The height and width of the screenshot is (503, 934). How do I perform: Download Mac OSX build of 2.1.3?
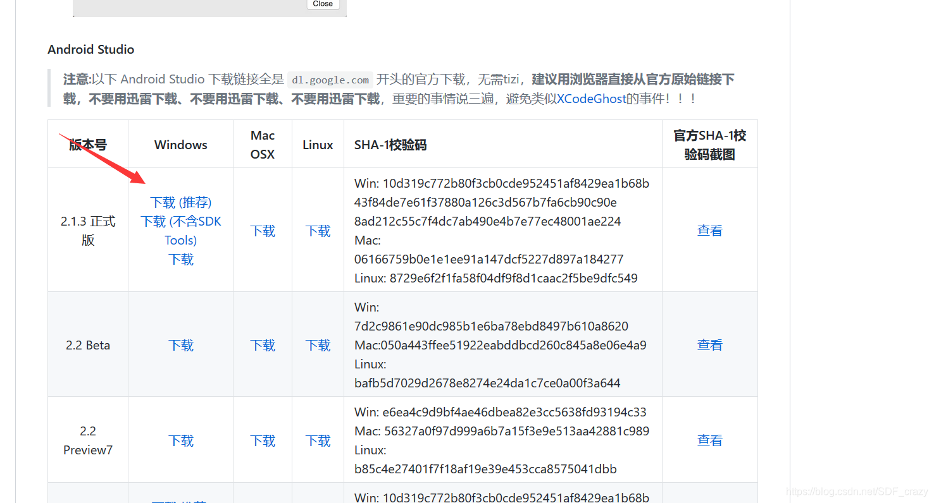coord(263,231)
